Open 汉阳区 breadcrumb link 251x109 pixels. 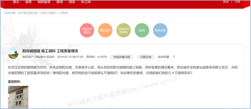64,13
